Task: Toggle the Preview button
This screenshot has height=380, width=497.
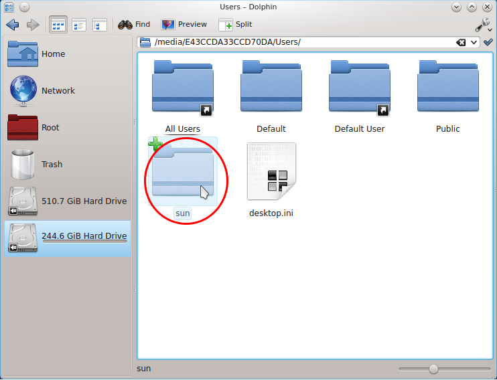Action: pyautogui.click(x=184, y=24)
